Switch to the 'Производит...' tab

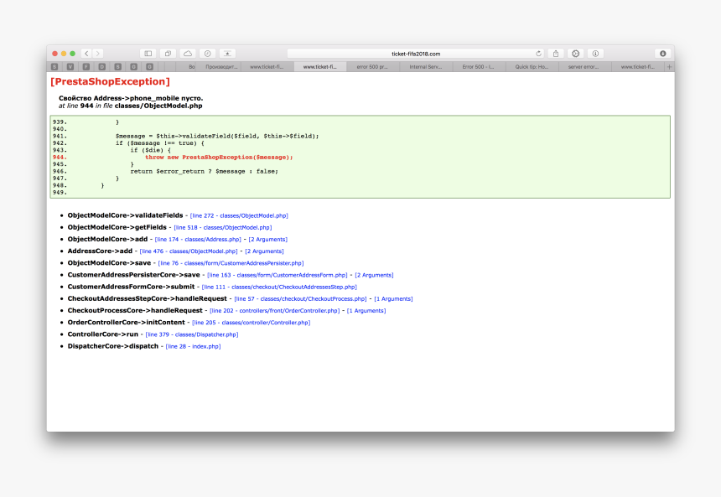pos(221,67)
